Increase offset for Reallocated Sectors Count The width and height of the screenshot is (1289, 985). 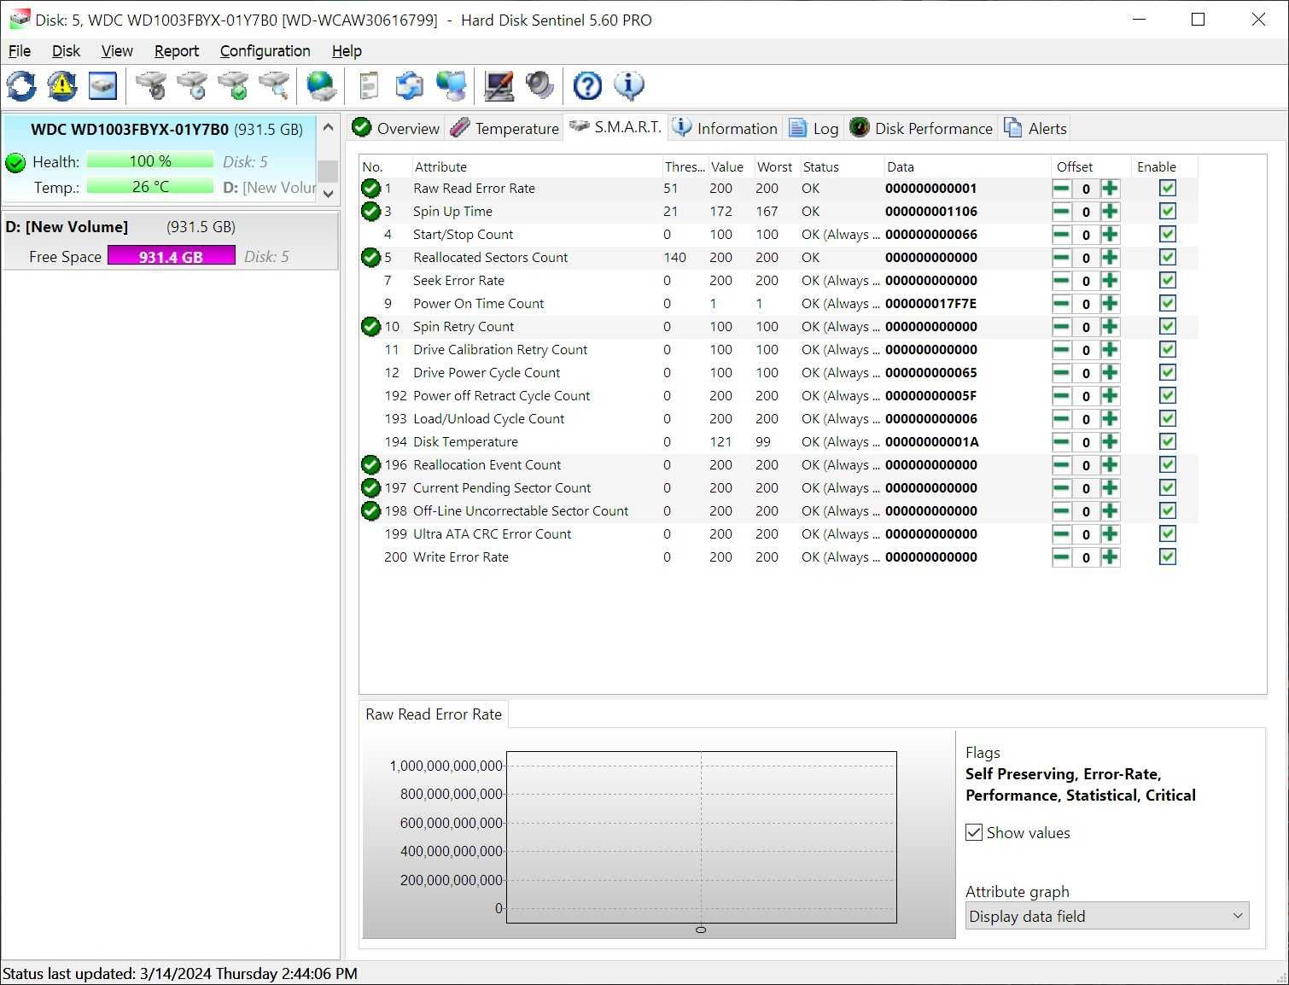(1110, 258)
